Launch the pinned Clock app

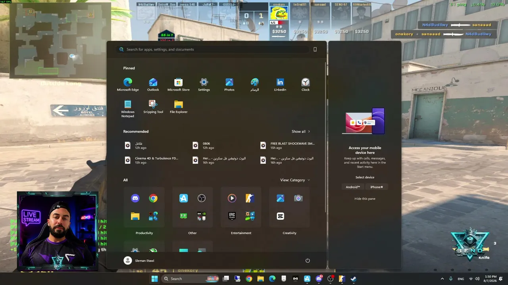pos(306,84)
